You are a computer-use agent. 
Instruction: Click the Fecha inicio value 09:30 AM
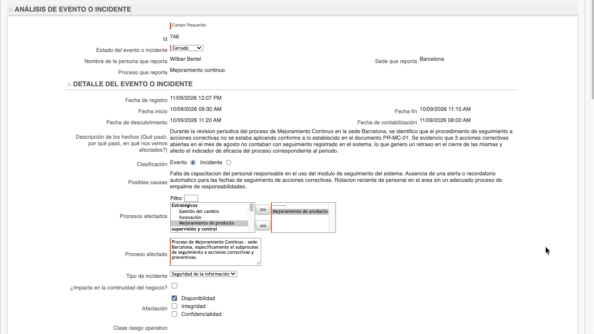(x=196, y=109)
